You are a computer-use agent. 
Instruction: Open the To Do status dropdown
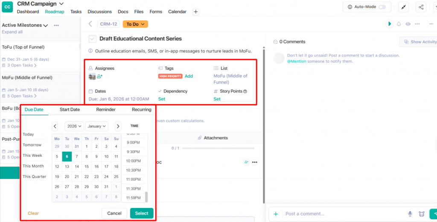135,24
